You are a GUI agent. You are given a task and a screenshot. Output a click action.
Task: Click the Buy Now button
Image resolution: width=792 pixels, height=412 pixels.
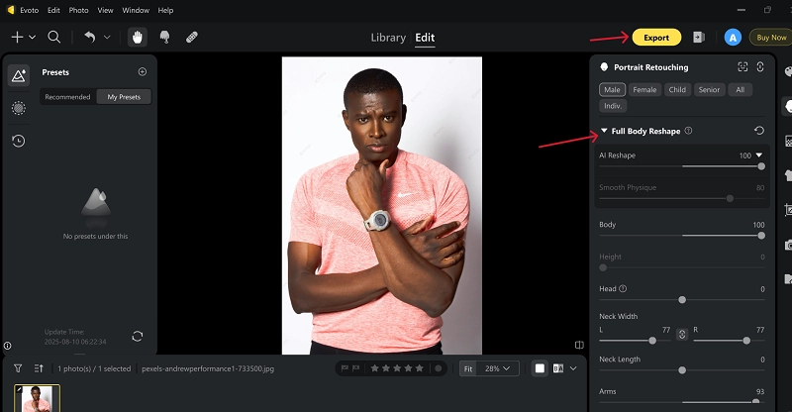pyautogui.click(x=771, y=38)
